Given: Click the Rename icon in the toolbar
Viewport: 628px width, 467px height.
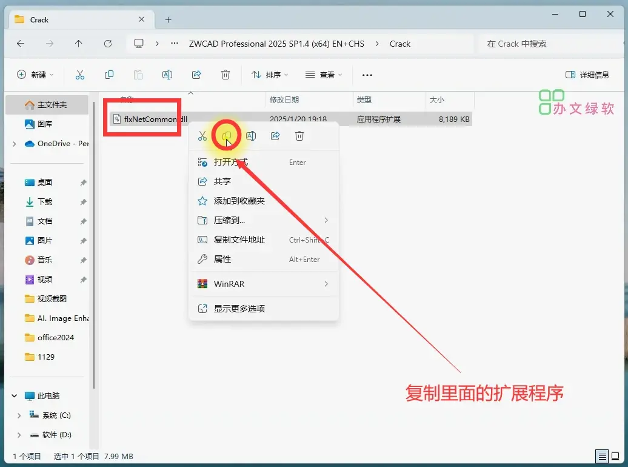Looking at the screenshot, I should point(167,75).
